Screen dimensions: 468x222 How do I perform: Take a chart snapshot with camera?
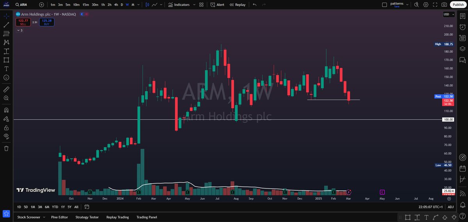(x=444, y=5)
